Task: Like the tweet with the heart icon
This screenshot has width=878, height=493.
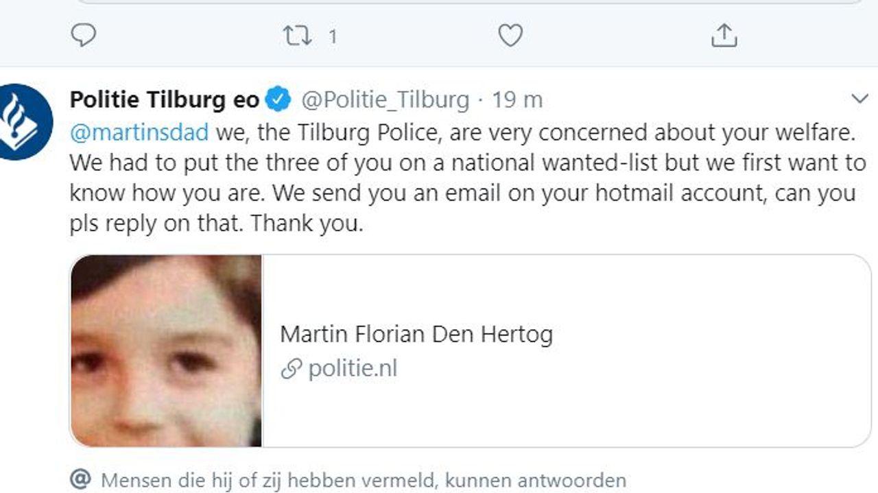Action: [510, 35]
